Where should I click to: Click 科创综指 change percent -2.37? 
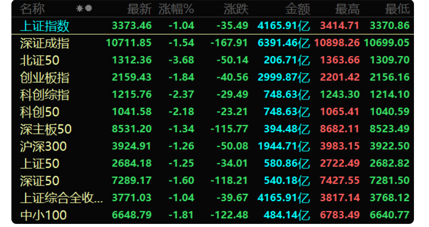182,95
